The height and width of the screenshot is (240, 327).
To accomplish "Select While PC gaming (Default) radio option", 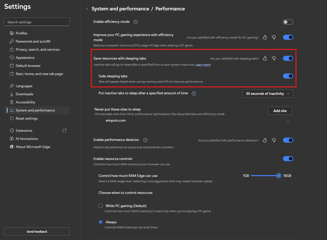I will tap(101, 206).
